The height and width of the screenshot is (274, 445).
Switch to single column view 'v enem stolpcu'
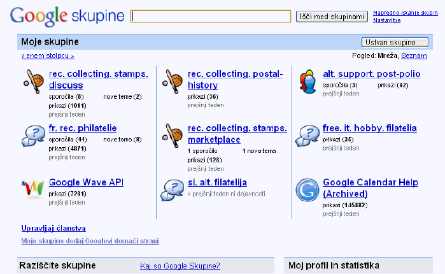pos(47,56)
